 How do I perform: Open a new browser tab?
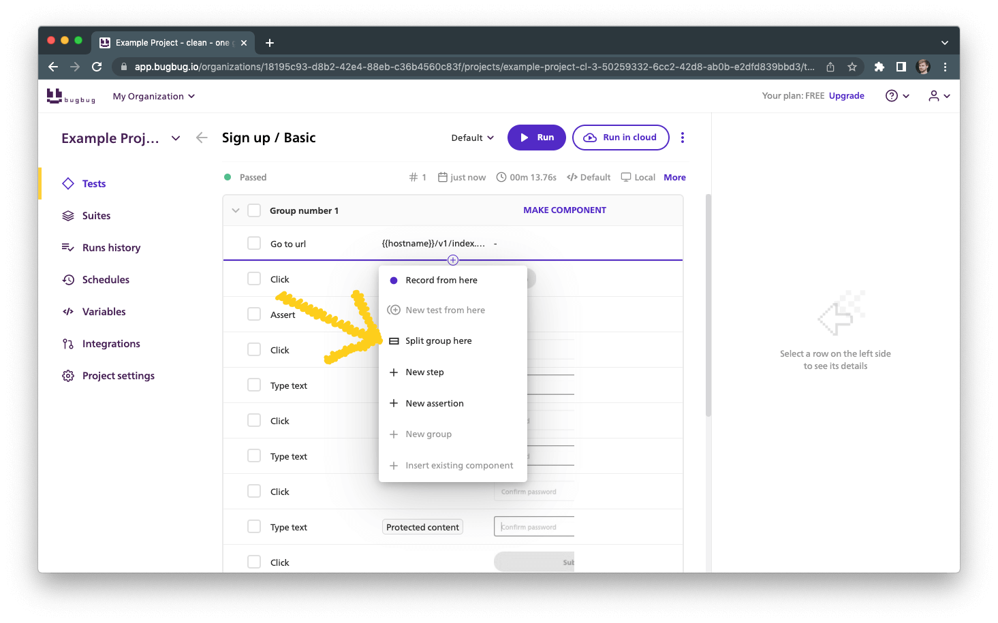[270, 43]
